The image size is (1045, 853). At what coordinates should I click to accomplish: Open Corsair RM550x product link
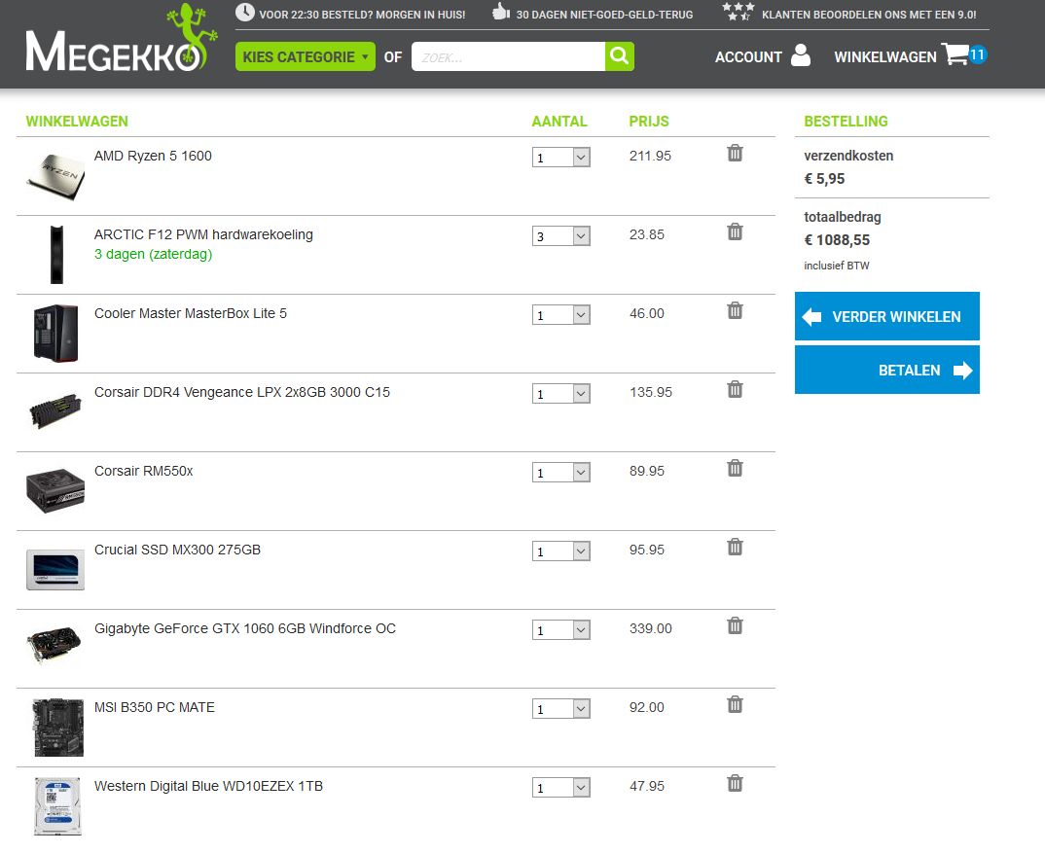[143, 471]
